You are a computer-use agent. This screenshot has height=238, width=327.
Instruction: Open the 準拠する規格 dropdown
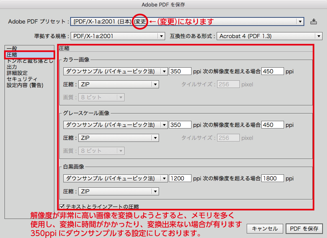click(x=118, y=36)
